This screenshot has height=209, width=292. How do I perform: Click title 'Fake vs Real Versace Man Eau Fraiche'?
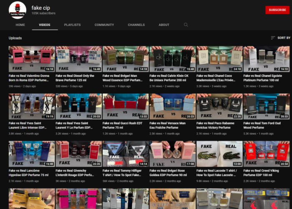click(168, 125)
